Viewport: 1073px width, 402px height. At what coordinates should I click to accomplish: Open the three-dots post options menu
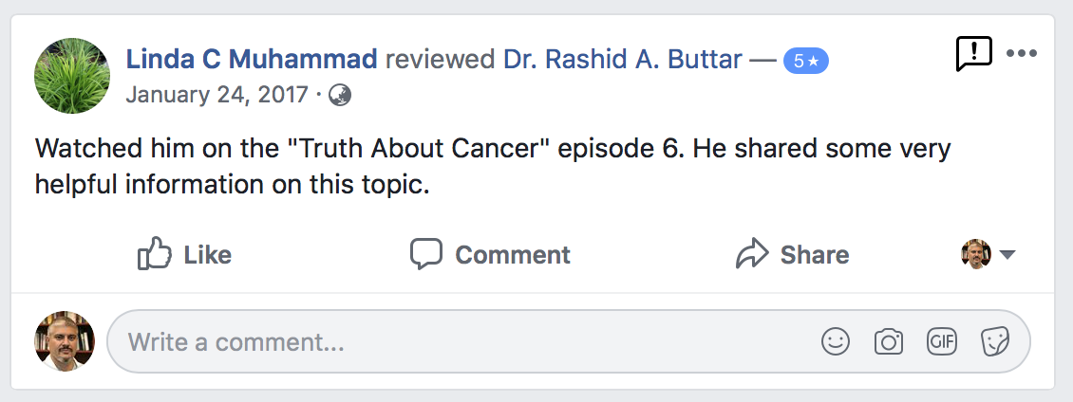(x=1022, y=53)
